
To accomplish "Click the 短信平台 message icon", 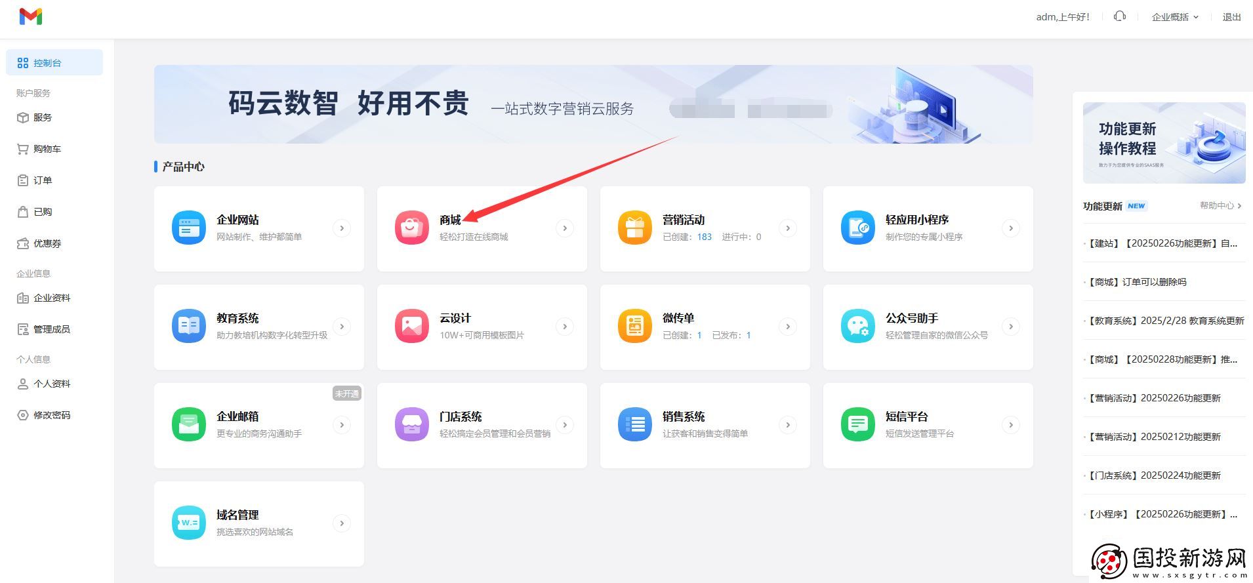I will tap(858, 425).
